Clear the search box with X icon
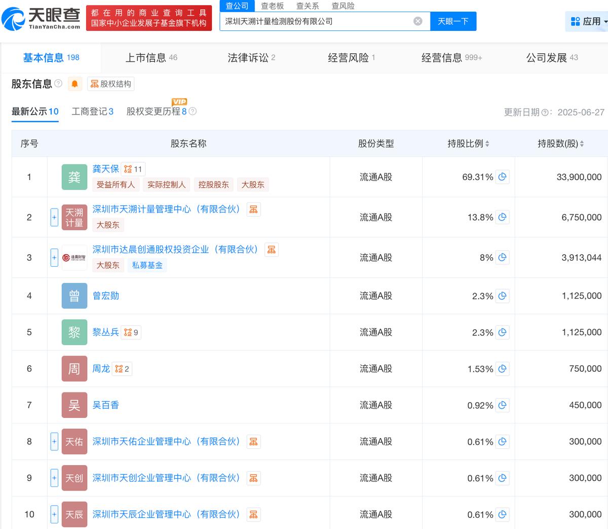This screenshot has height=529, width=608. click(418, 21)
